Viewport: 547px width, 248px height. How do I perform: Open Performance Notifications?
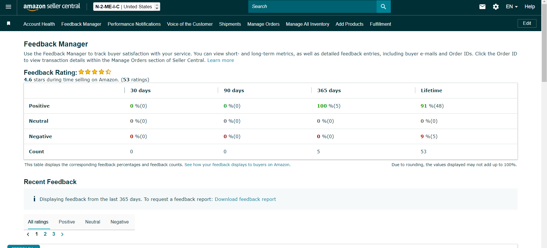[x=134, y=24]
